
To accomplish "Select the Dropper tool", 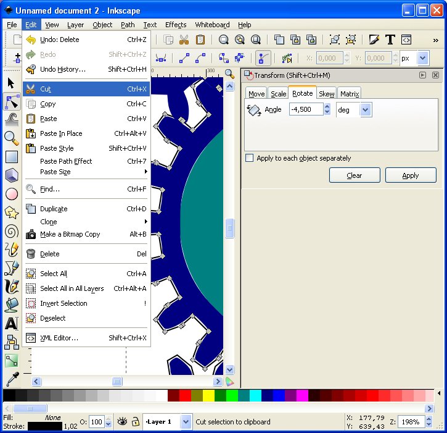I will tap(11, 379).
